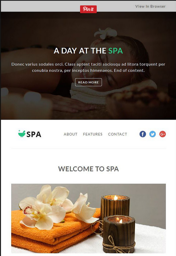Image resolution: width=176 pixels, height=256 pixels.
Task: Click the READ MORE button
Action: pyautogui.click(x=88, y=82)
